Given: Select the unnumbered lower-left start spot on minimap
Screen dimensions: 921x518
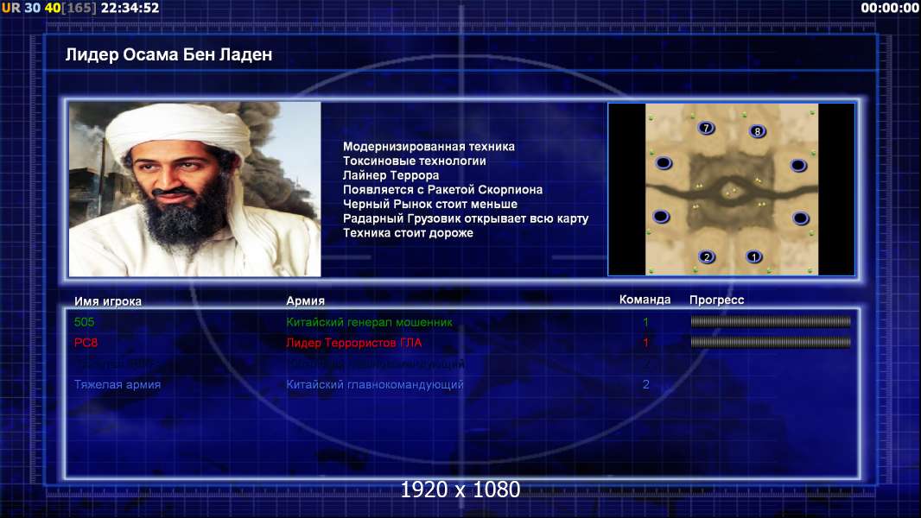Looking at the screenshot, I should (x=661, y=217).
